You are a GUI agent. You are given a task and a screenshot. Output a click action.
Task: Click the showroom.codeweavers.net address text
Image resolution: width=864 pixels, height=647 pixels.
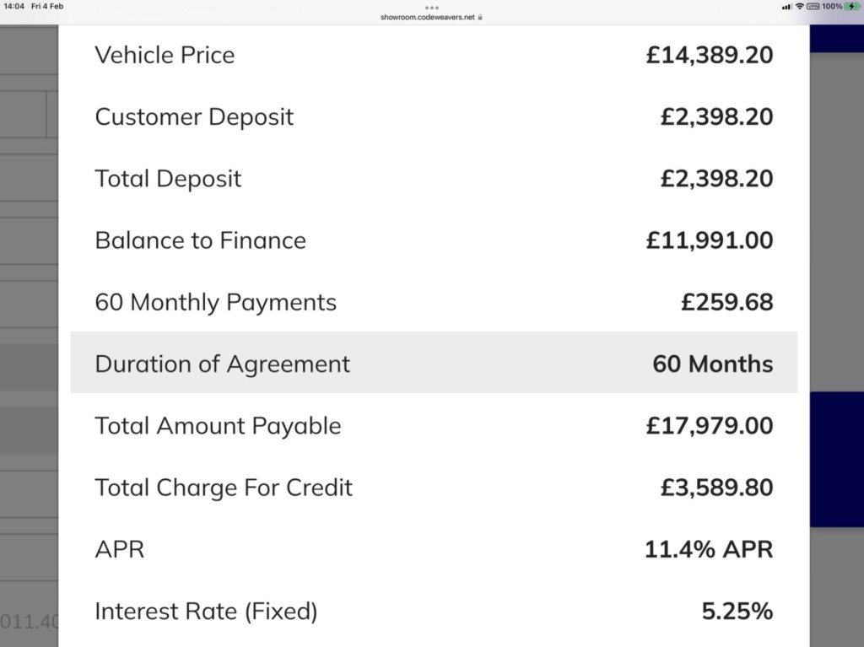[x=428, y=17]
